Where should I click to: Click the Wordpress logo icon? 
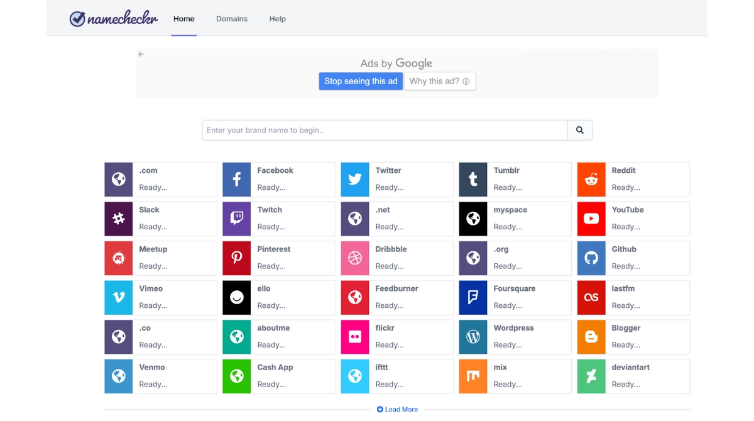click(x=473, y=337)
